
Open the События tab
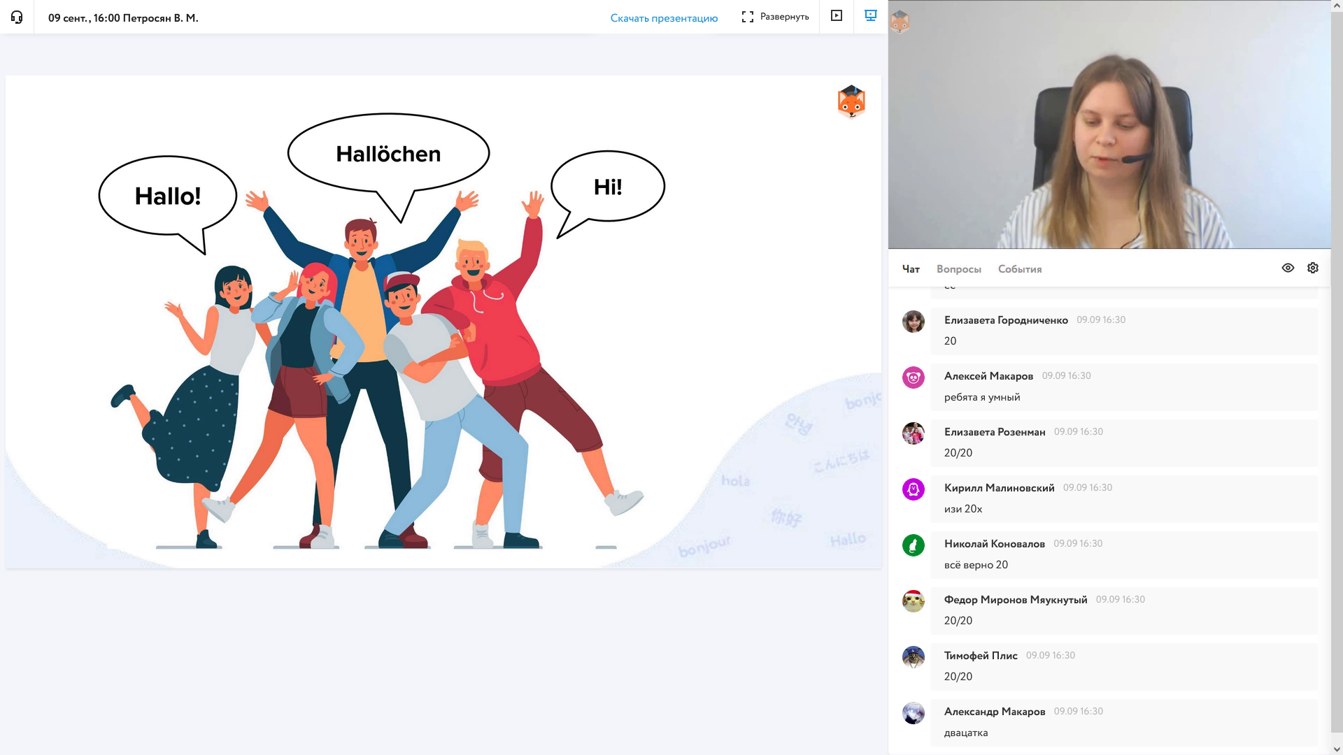(1019, 269)
